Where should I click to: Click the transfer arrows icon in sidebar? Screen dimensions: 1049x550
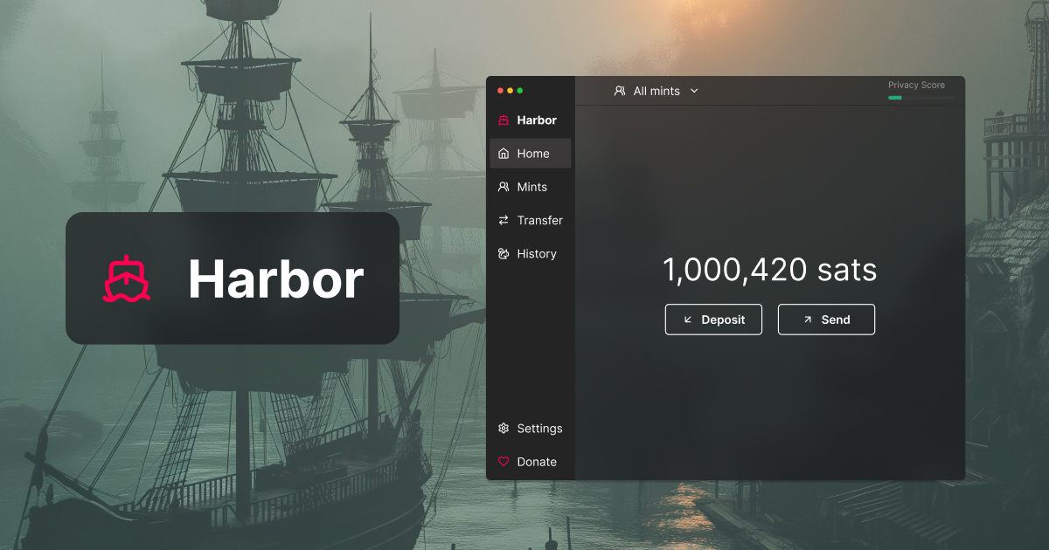(x=504, y=220)
